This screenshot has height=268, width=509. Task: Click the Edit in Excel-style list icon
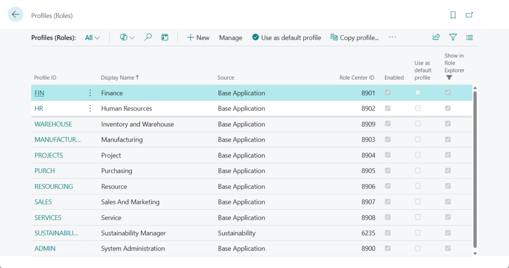165,37
